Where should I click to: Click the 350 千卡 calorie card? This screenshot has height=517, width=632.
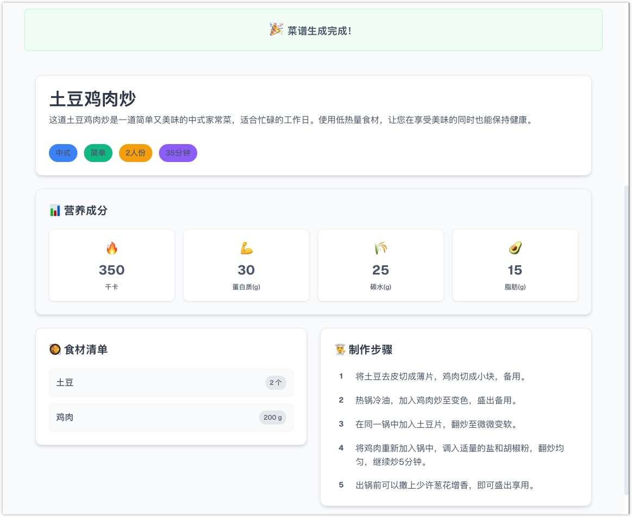[x=112, y=265]
